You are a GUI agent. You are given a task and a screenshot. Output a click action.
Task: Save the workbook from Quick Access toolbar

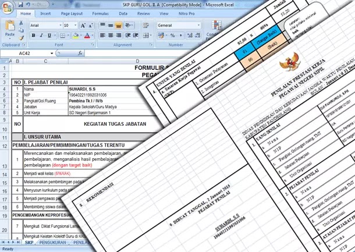[x=20, y=4]
